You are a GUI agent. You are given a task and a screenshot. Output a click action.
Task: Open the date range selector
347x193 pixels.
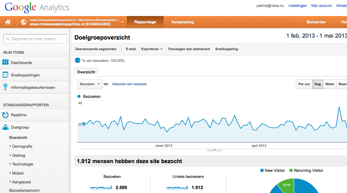tap(316, 36)
